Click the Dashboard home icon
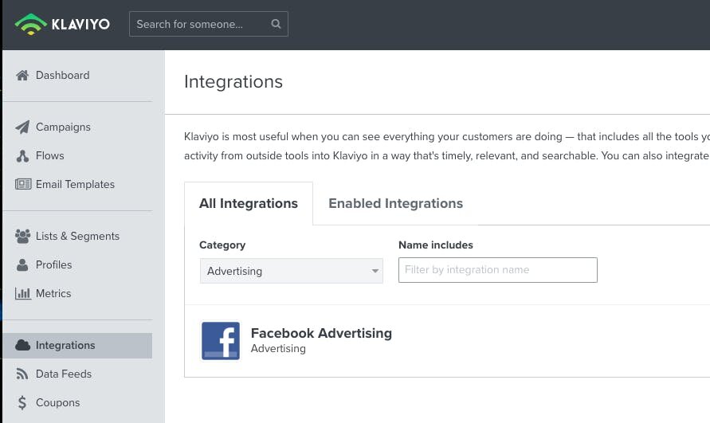 [22, 75]
